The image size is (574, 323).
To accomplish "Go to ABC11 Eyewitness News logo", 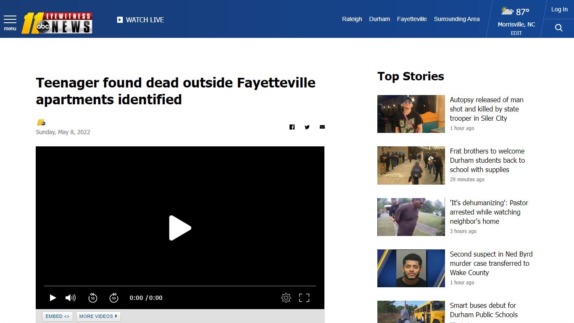I will click(57, 23).
